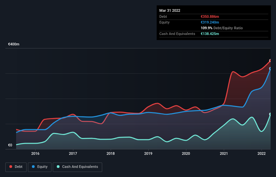The image size is (276, 177).
Task: Click the 109.9% Debt/Equity Ratio text
Action: (x=222, y=28)
